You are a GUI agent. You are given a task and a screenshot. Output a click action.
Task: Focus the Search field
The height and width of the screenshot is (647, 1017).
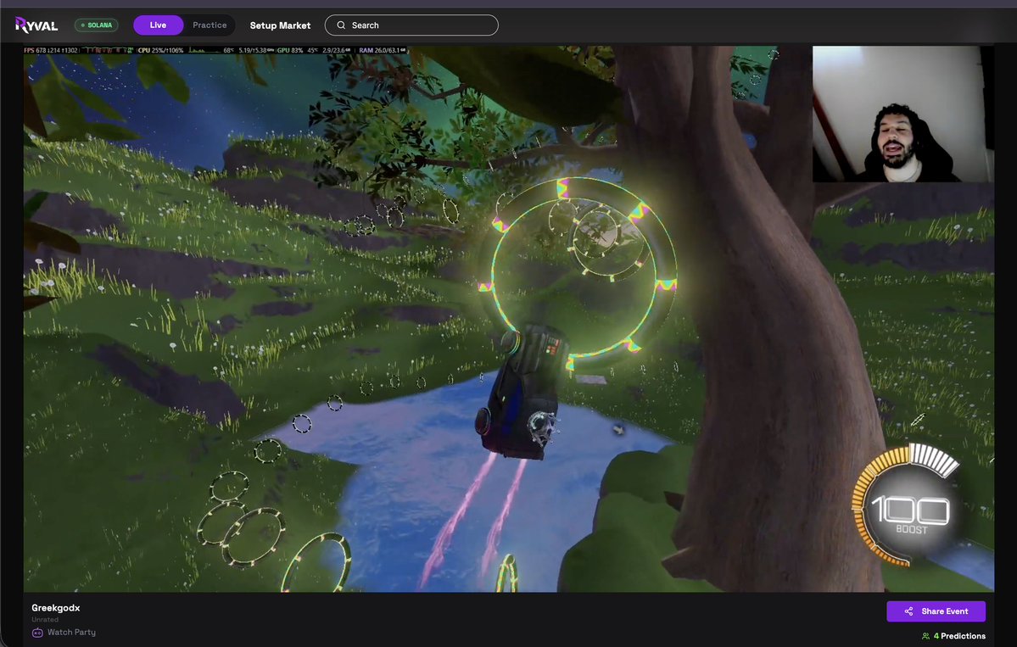click(411, 25)
